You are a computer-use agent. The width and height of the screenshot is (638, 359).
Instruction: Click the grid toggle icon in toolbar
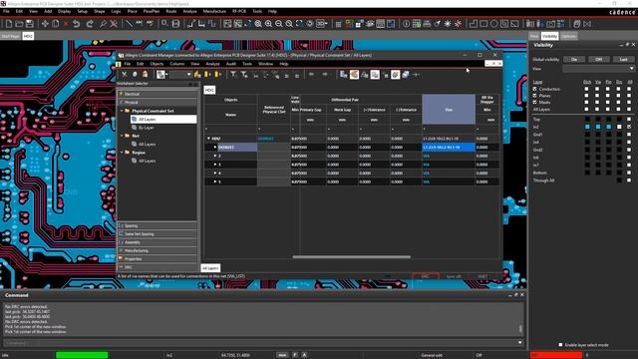point(338,24)
